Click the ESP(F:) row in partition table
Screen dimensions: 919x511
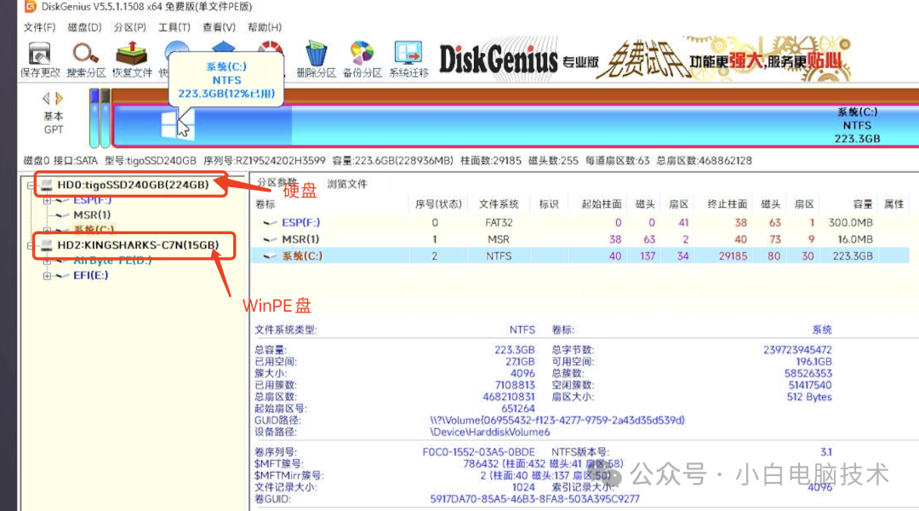pyautogui.click(x=580, y=222)
